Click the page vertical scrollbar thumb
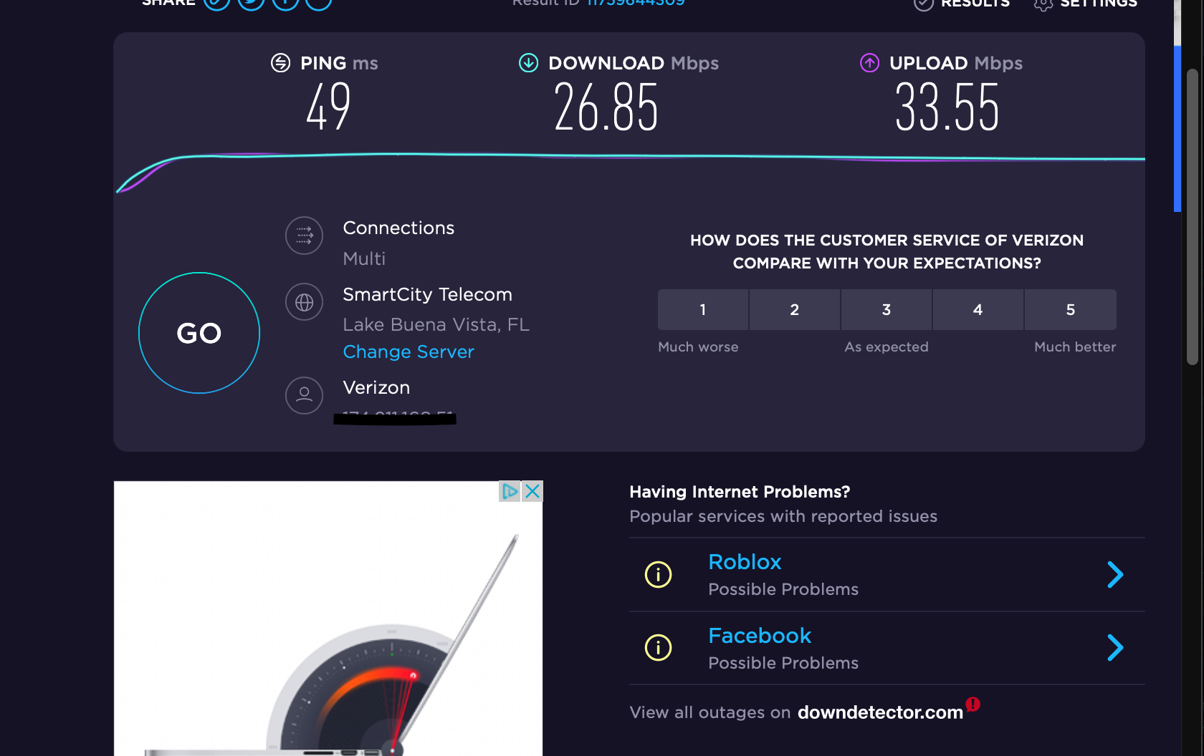Image resolution: width=1204 pixels, height=756 pixels. [1193, 217]
